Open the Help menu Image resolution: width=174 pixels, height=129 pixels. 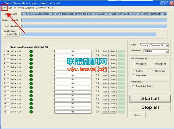click(x=50, y=8)
